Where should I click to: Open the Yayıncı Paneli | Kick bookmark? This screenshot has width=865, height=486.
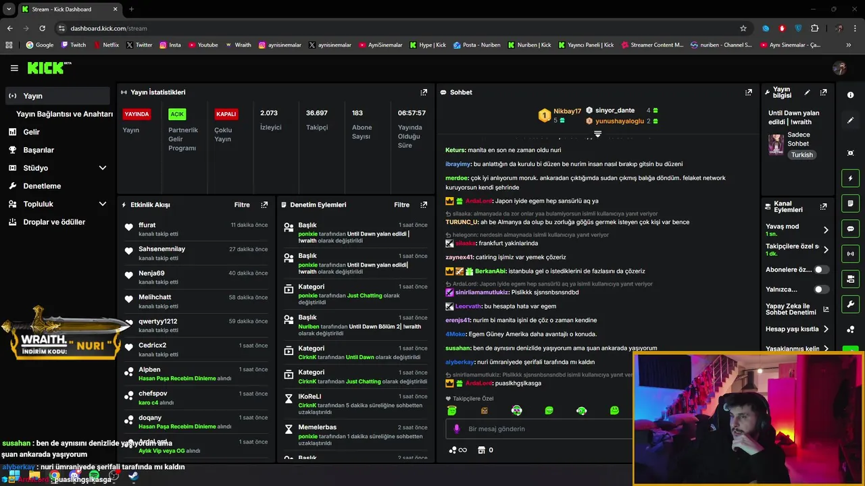pos(585,45)
